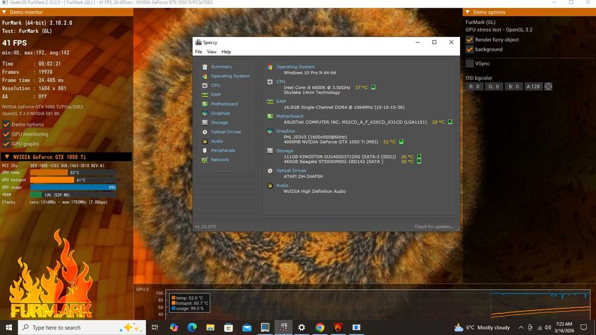Click the CPU icon in Speccy sidebar

205,85
